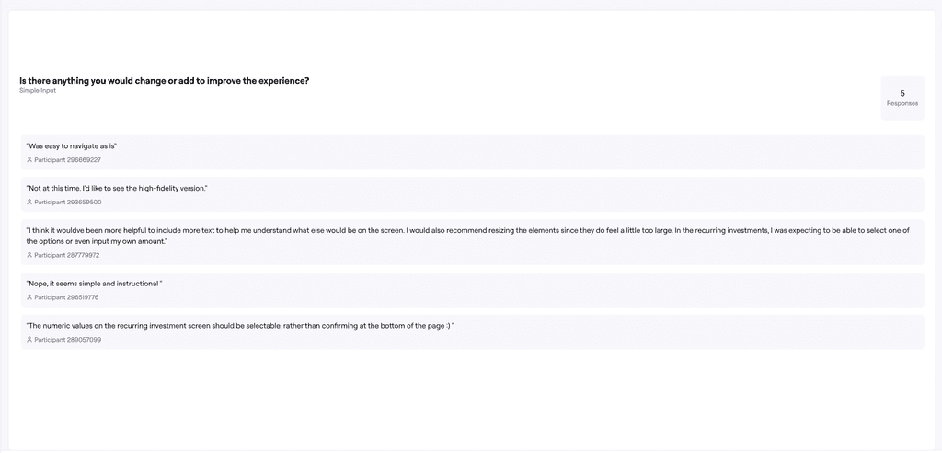Open the 5 Responses counter box
The width and height of the screenshot is (942, 453).
(902, 98)
